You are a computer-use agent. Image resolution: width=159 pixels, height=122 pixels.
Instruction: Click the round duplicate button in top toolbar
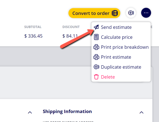tap(131, 13)
